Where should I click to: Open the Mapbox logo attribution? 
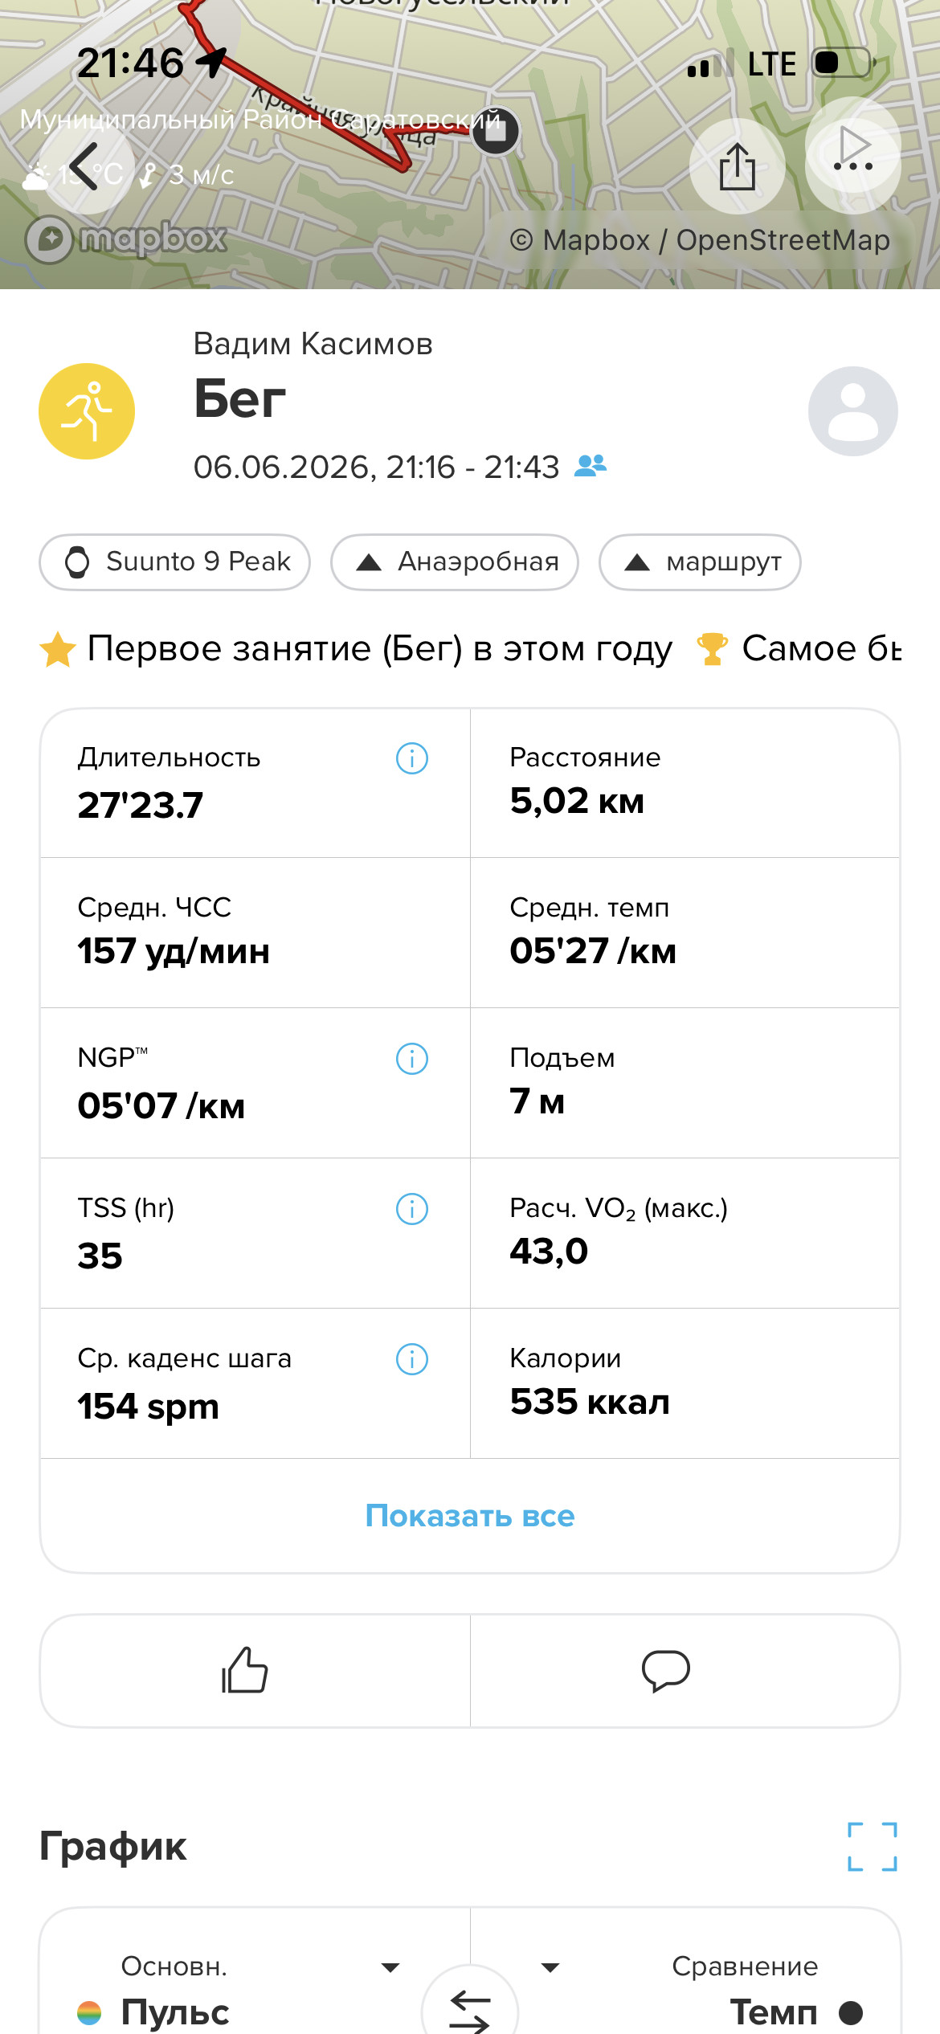[x=126, y=239]
